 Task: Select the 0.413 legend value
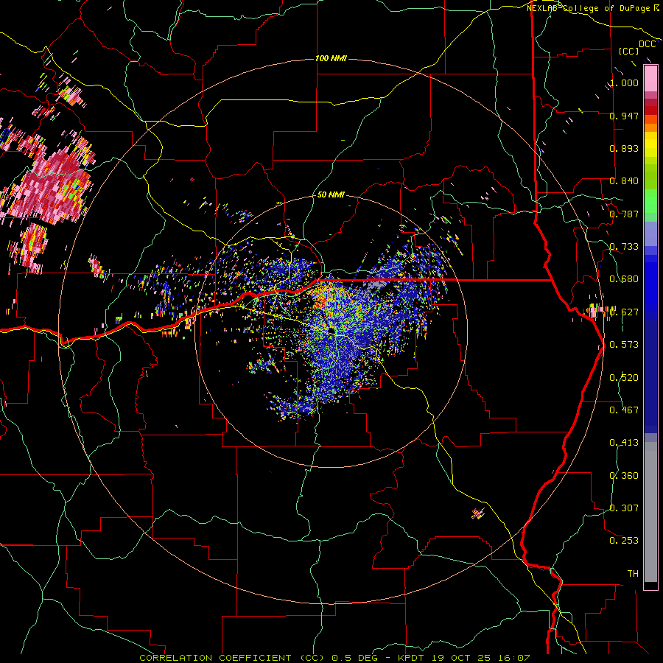624,443
